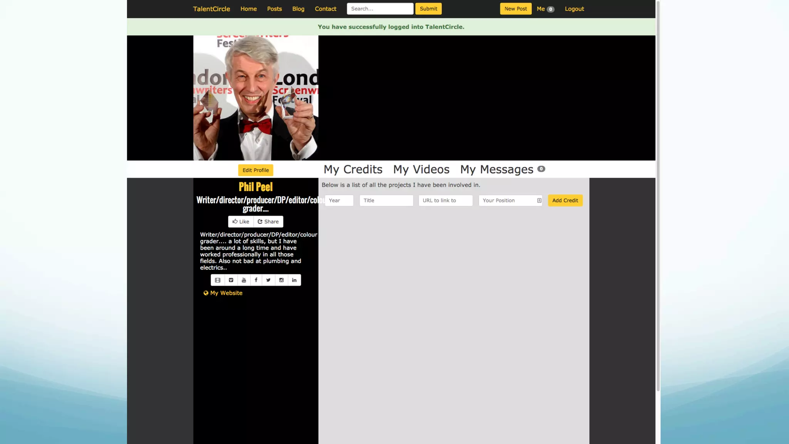Switch to the My Videos tab

421,170
